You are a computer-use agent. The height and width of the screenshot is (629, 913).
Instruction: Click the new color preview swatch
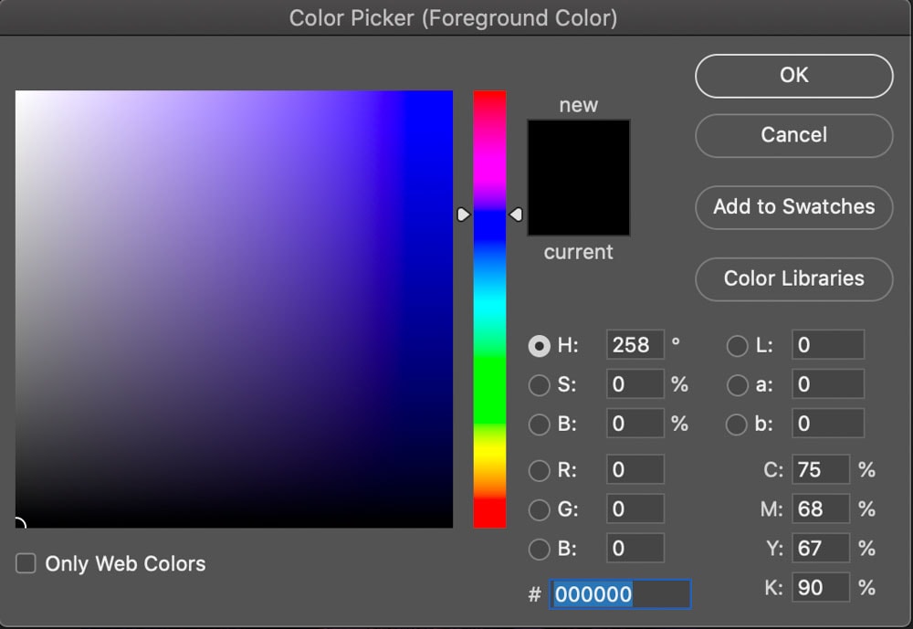point(579,149)
